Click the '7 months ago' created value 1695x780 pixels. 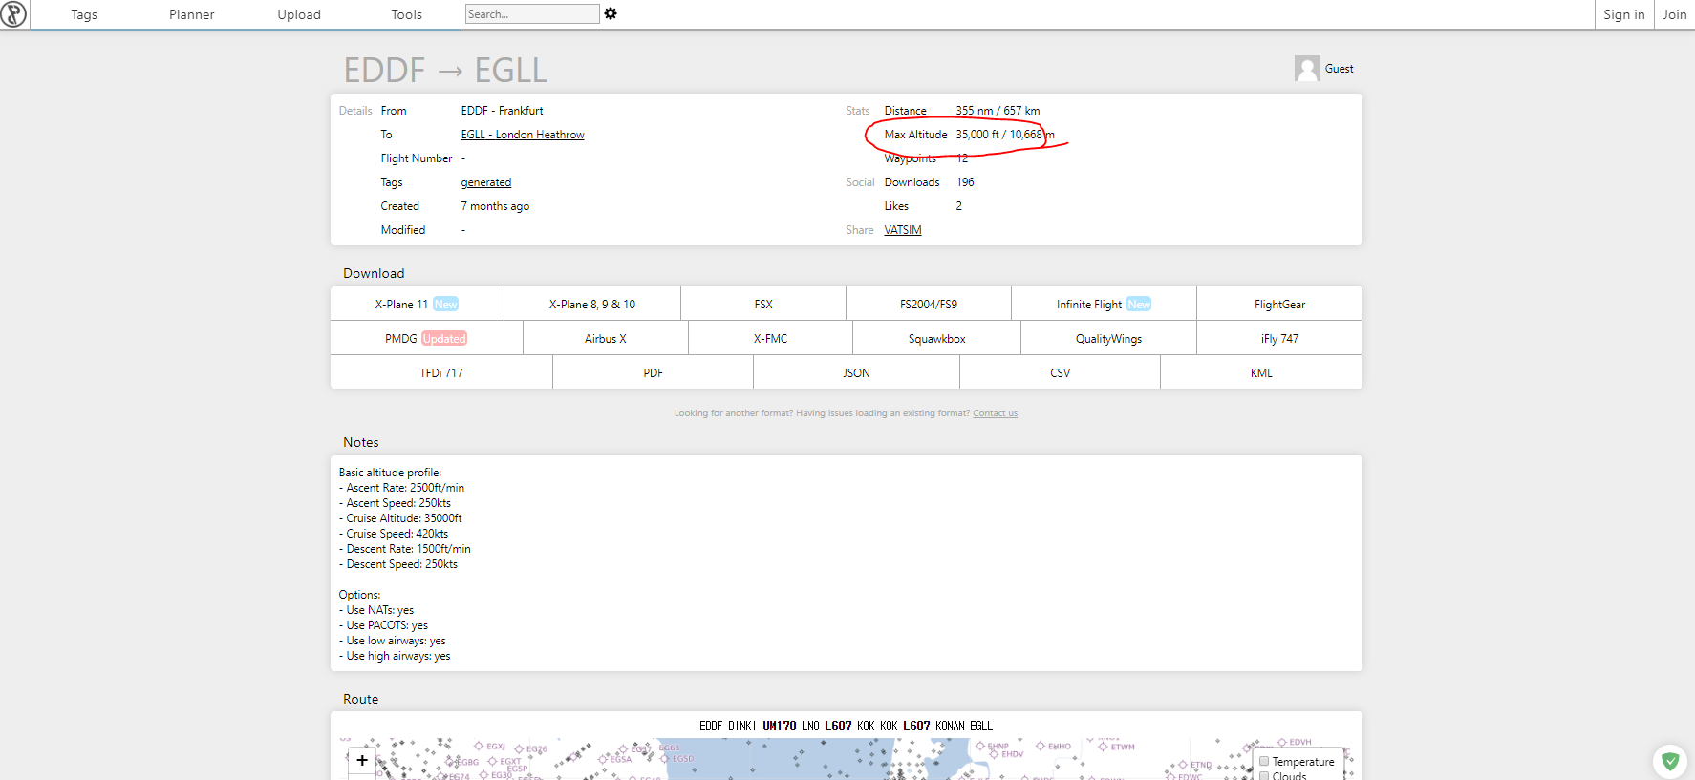pos(495,206)
